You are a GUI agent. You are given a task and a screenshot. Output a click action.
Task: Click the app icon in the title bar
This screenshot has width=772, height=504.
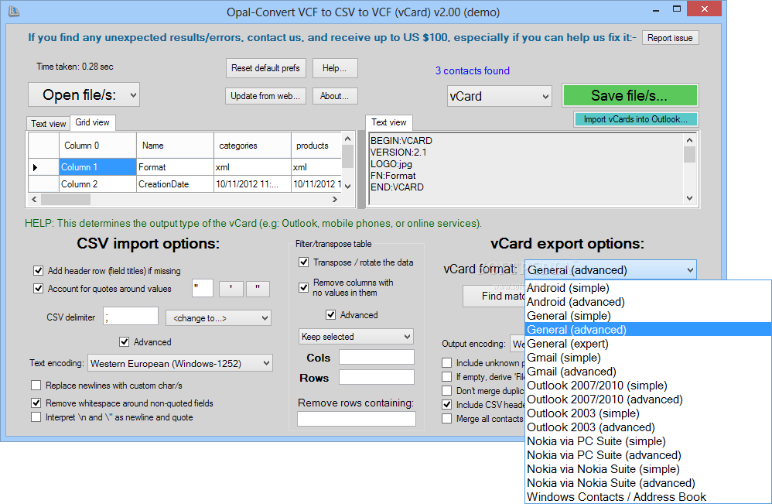[14, 11]
